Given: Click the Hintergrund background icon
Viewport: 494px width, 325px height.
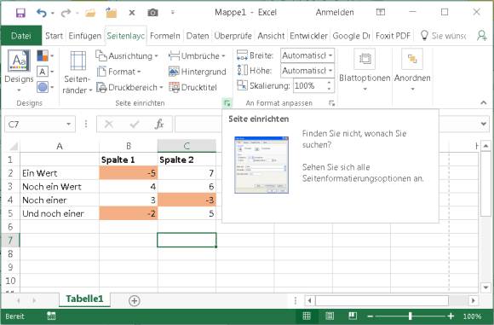Looking at the screenshot, I should [x=174, y=72].
